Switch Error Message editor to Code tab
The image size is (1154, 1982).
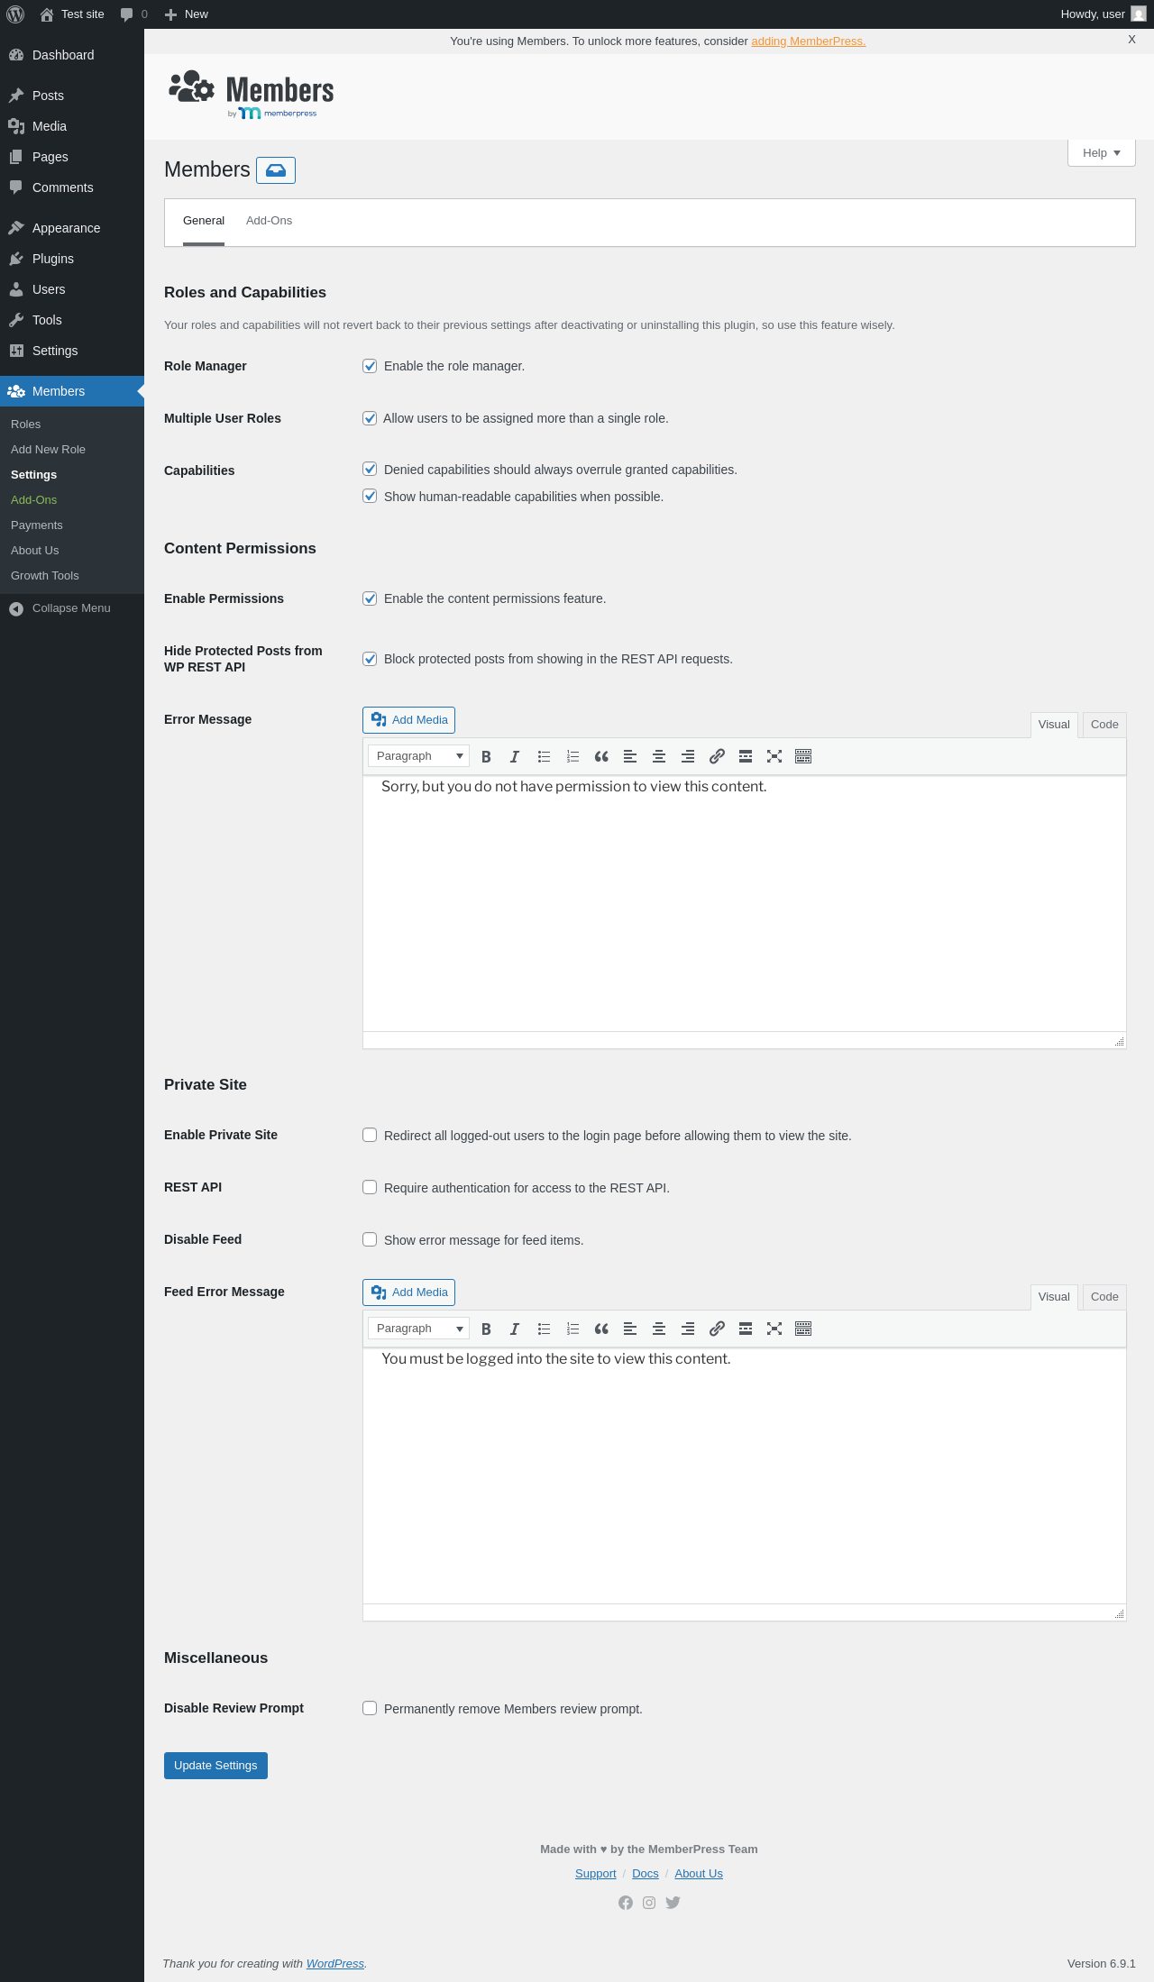(x=1104, y=725)
